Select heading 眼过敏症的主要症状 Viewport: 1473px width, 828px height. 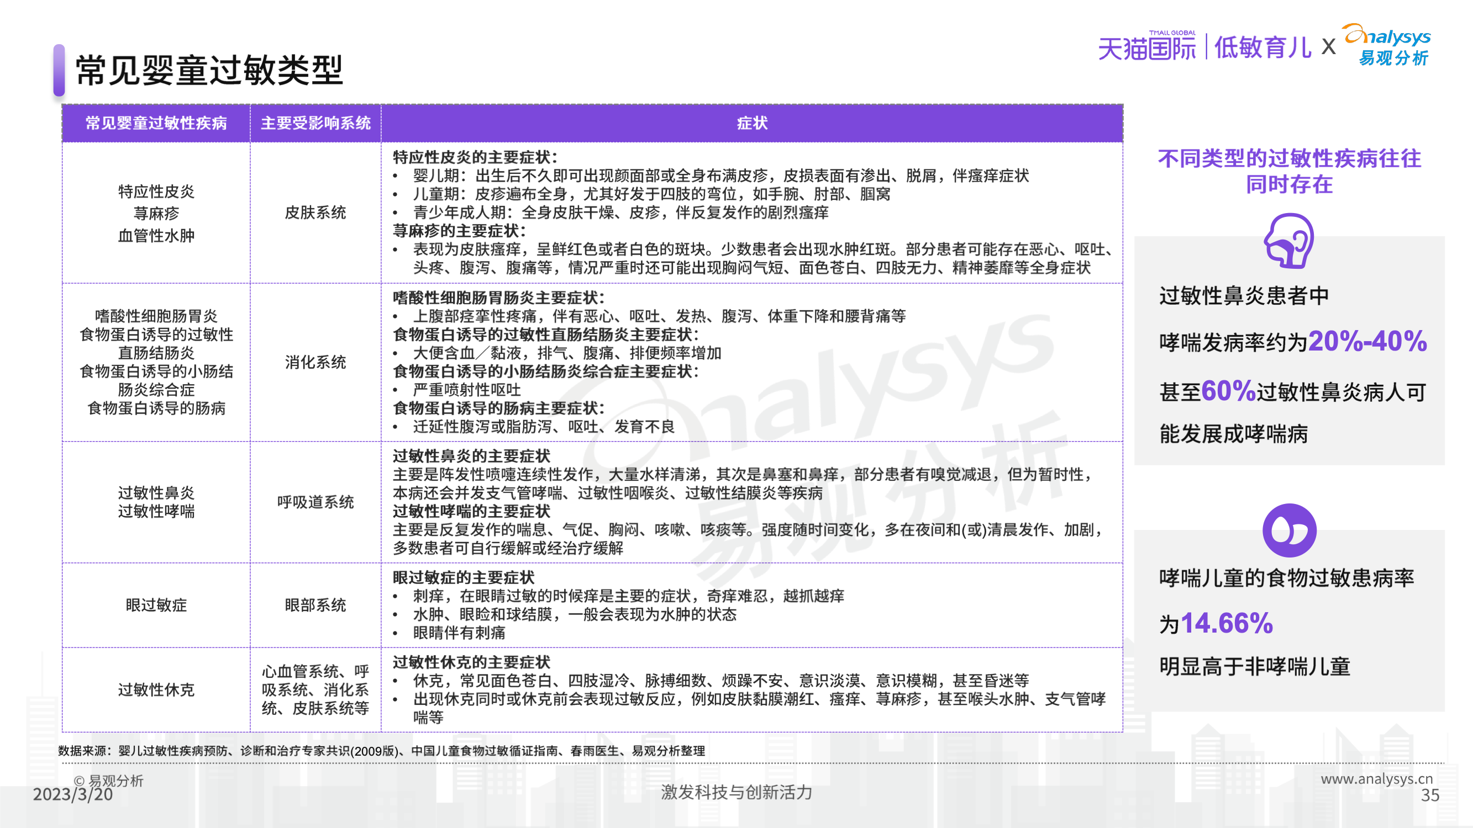[x=464, y=578]
